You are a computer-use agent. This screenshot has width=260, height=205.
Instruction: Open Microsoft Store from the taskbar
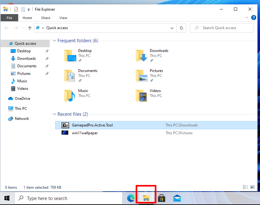click(x=161, y=198)
